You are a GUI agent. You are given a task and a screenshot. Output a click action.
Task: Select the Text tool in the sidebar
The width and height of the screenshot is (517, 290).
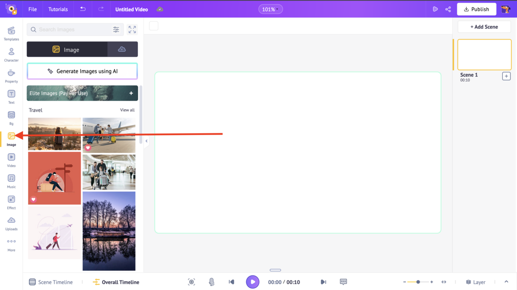coord(11,96)
